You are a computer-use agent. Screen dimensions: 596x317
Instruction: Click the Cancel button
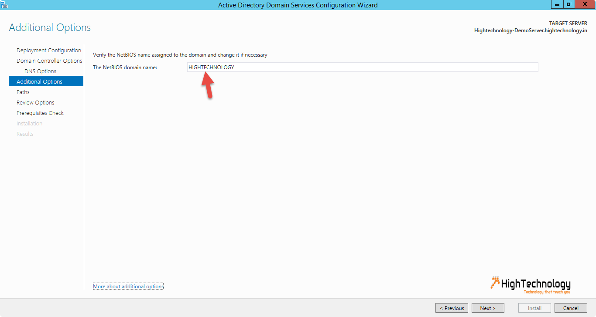(x=571, y=308)
